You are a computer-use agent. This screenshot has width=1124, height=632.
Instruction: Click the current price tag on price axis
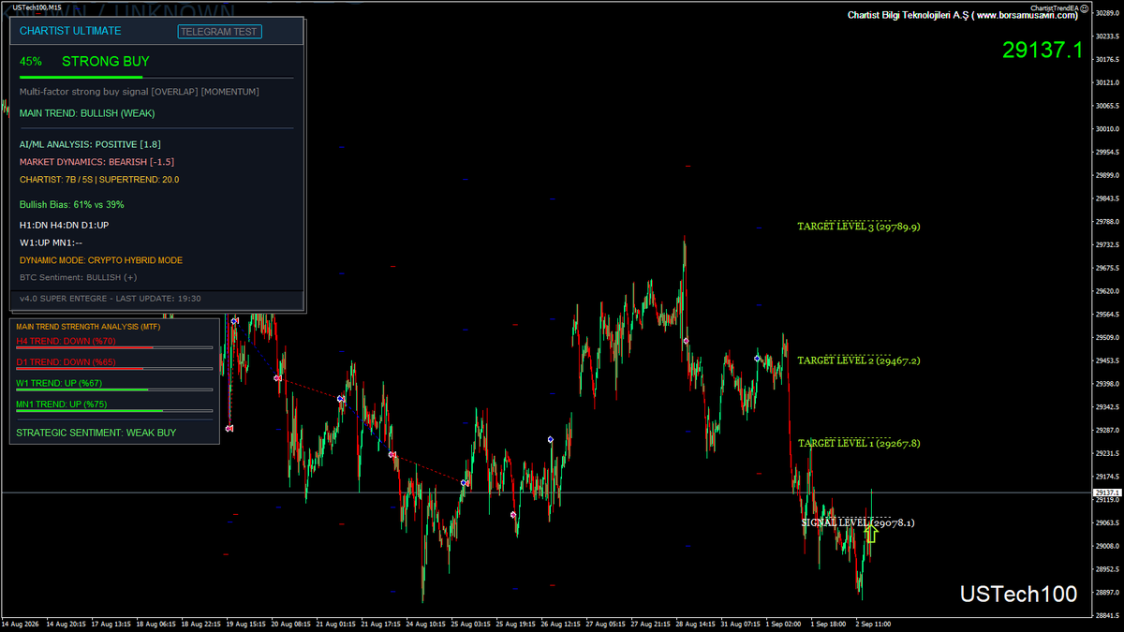[x=1106, y=492]
